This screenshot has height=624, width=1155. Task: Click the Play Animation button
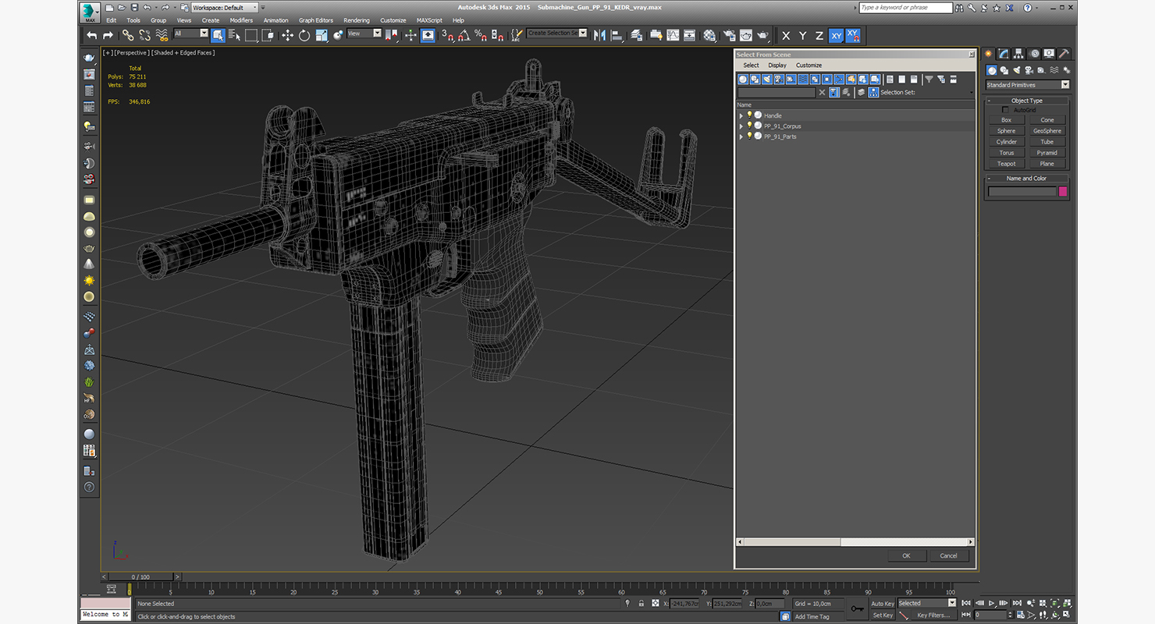(992, 603)
